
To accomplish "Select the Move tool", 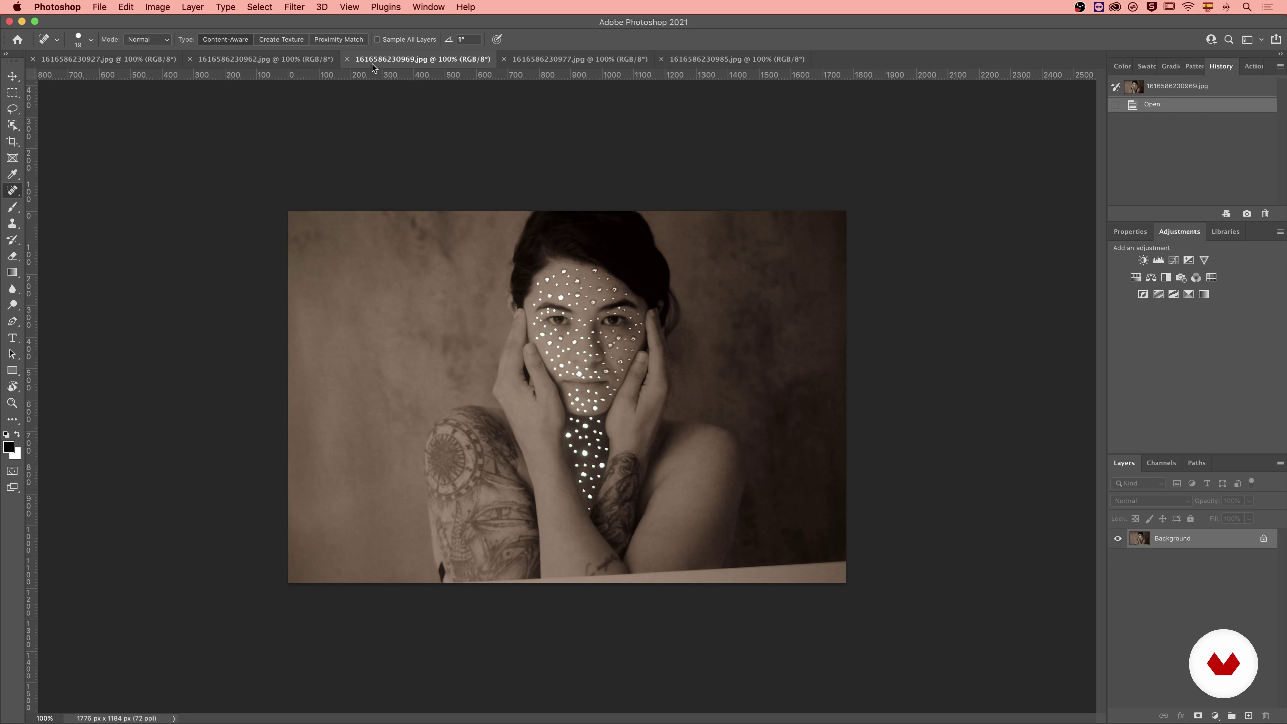I will [x=12, y=76].
